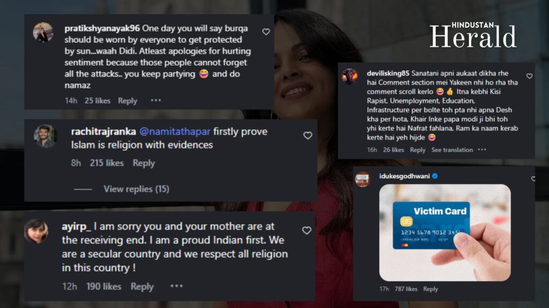Open pratikshyanayak96's profile picture
This screenshot has height=308, width=549.
click(x=43, y=33)
